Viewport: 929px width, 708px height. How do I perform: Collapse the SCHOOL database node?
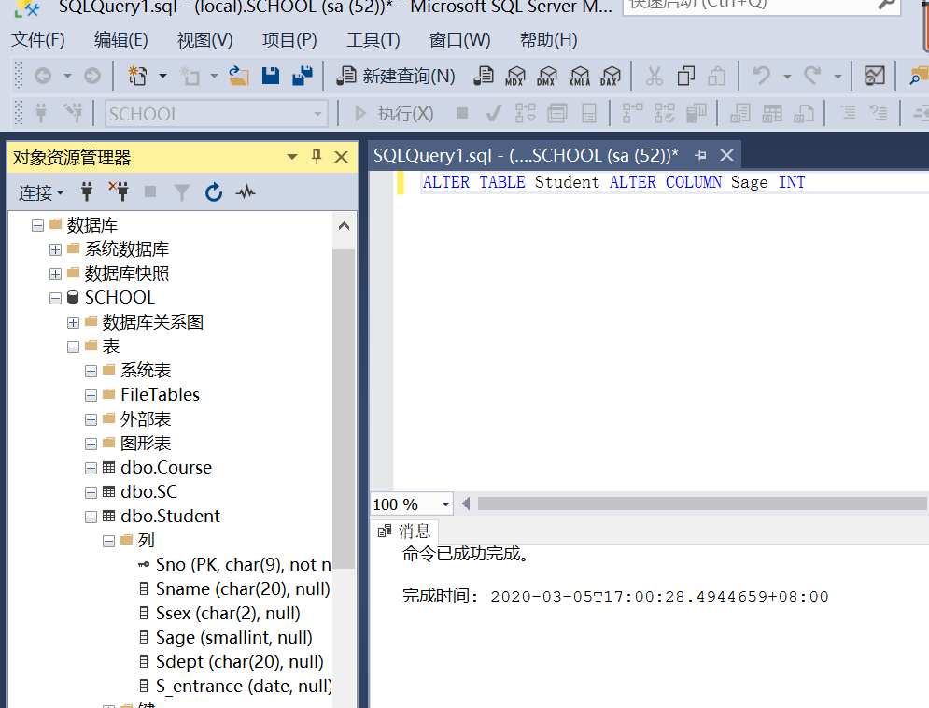click(55, 298)
